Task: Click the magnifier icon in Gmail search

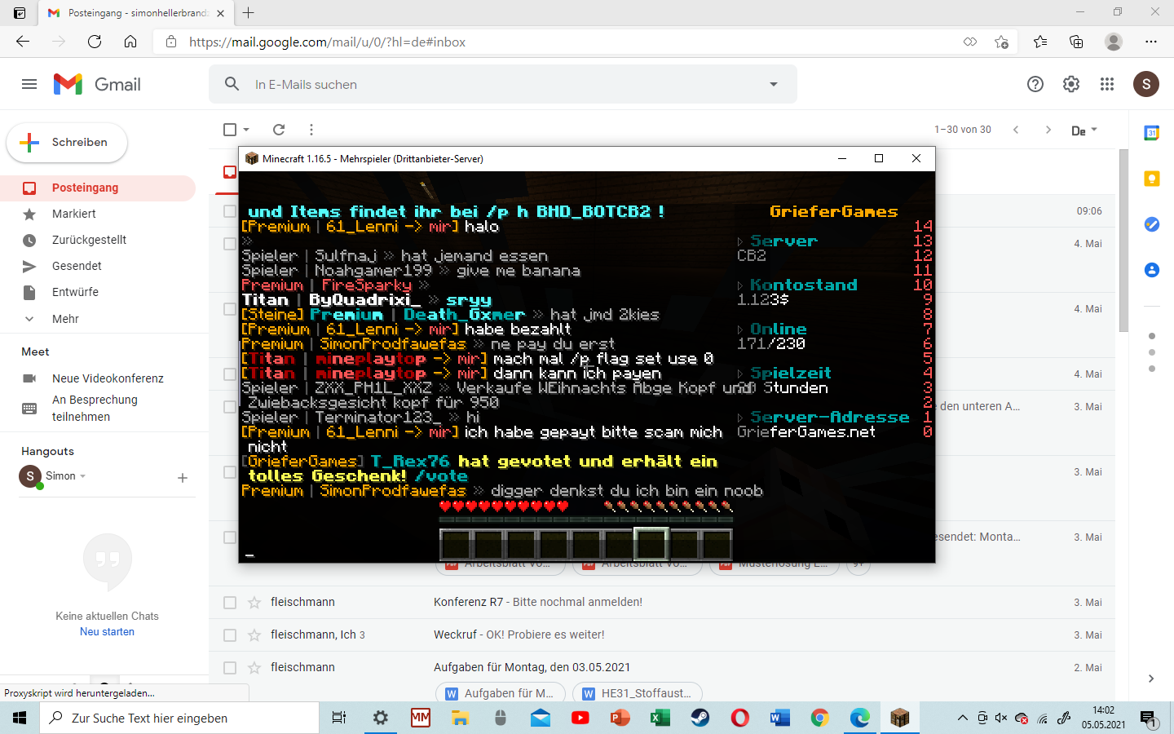Action: 232,84
